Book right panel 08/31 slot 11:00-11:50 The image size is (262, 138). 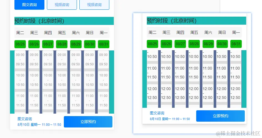click(x=236, y=73)
